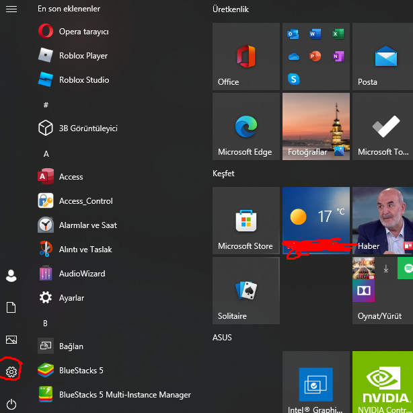
Task: Open Word in the Office folder tile
Action: (x=315, y=34)
